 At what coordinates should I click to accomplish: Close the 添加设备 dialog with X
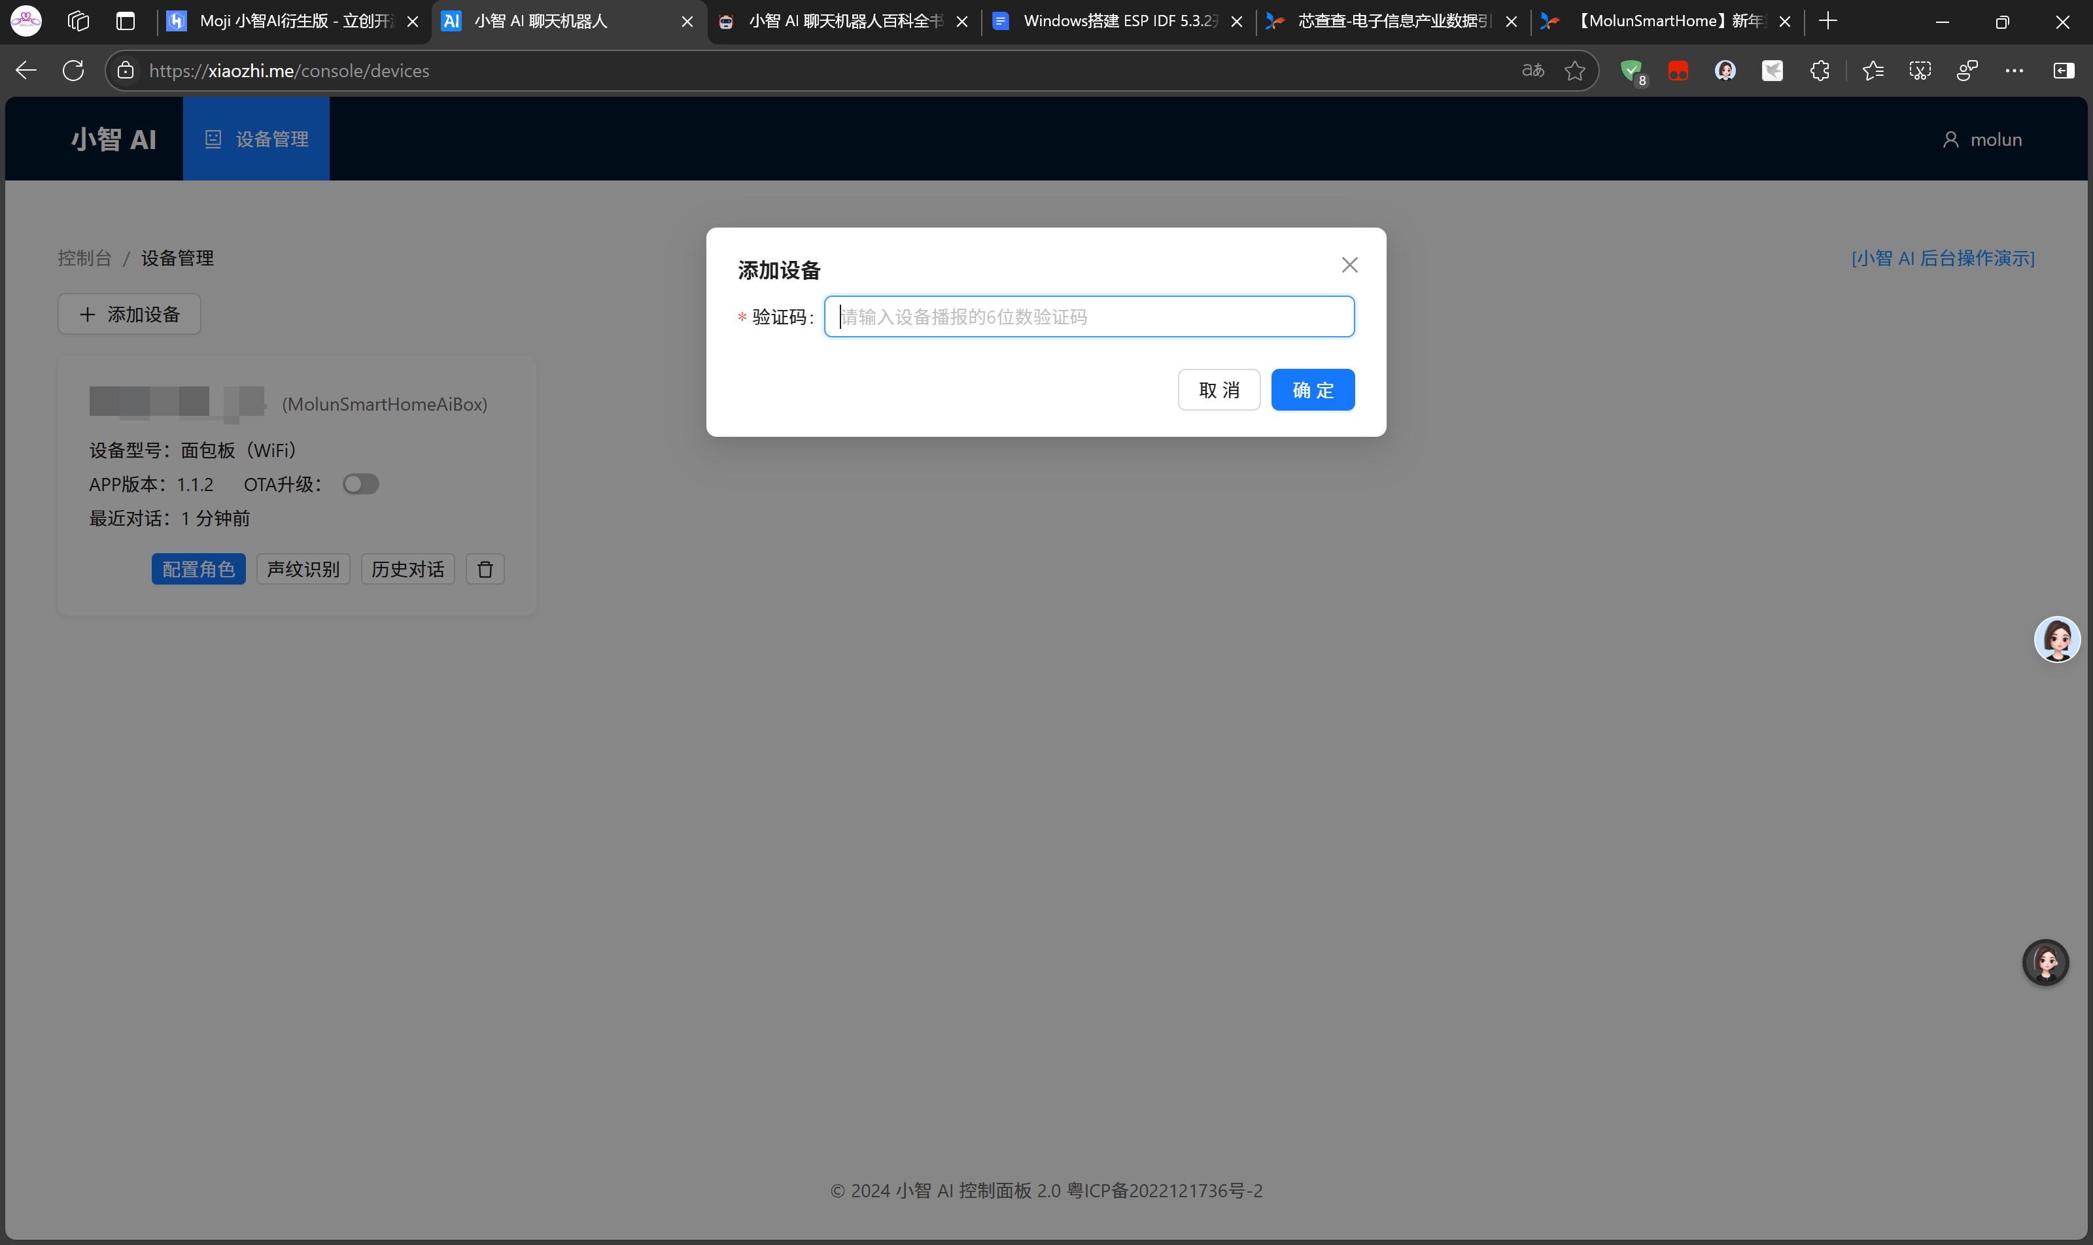pyautogui.click(x=1349, y=265)
